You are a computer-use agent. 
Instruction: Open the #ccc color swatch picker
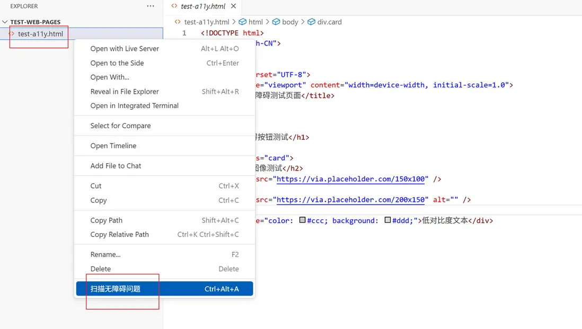302,220
